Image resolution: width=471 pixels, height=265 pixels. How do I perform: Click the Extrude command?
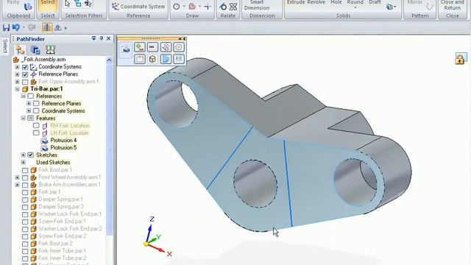[296, 2]
